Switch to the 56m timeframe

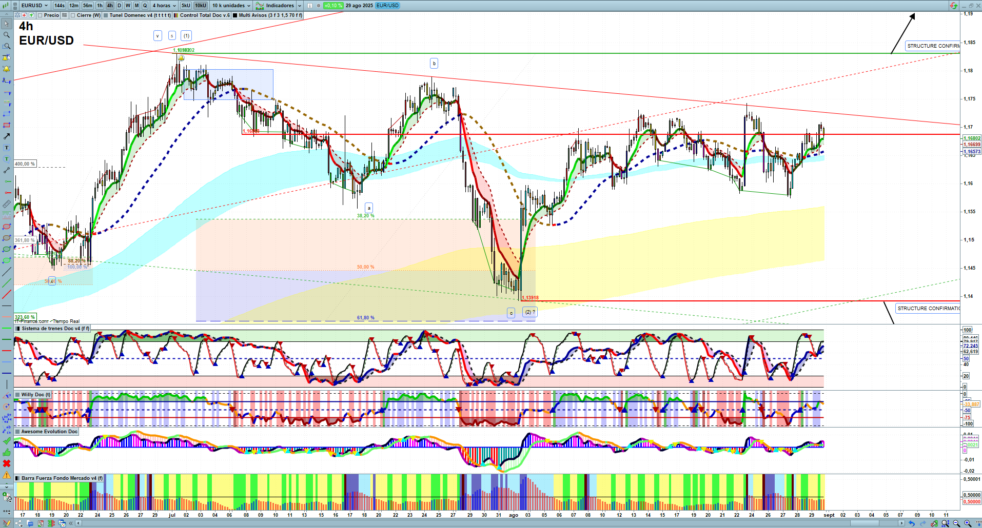pos(88,6)
